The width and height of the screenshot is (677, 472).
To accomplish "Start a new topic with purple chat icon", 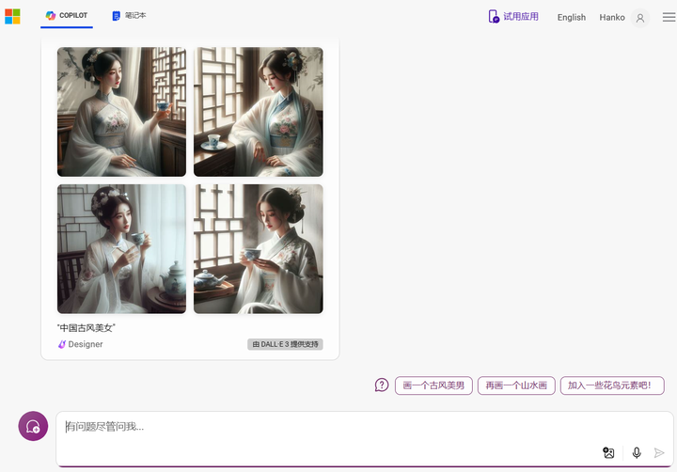I will (33, 426).
